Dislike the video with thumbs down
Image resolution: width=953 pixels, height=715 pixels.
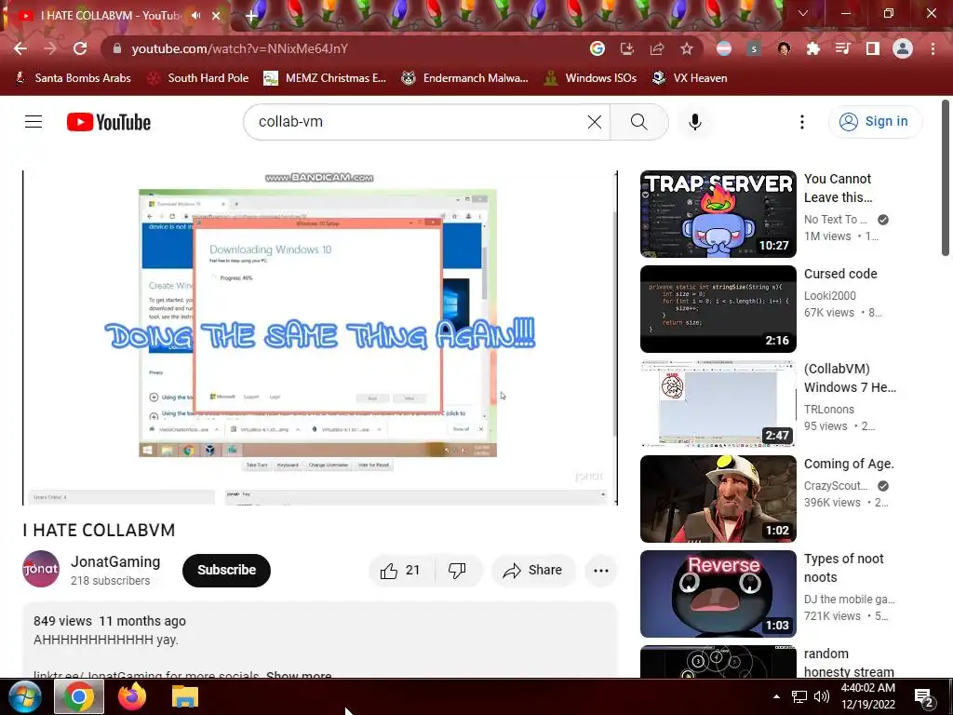[458, 571]
